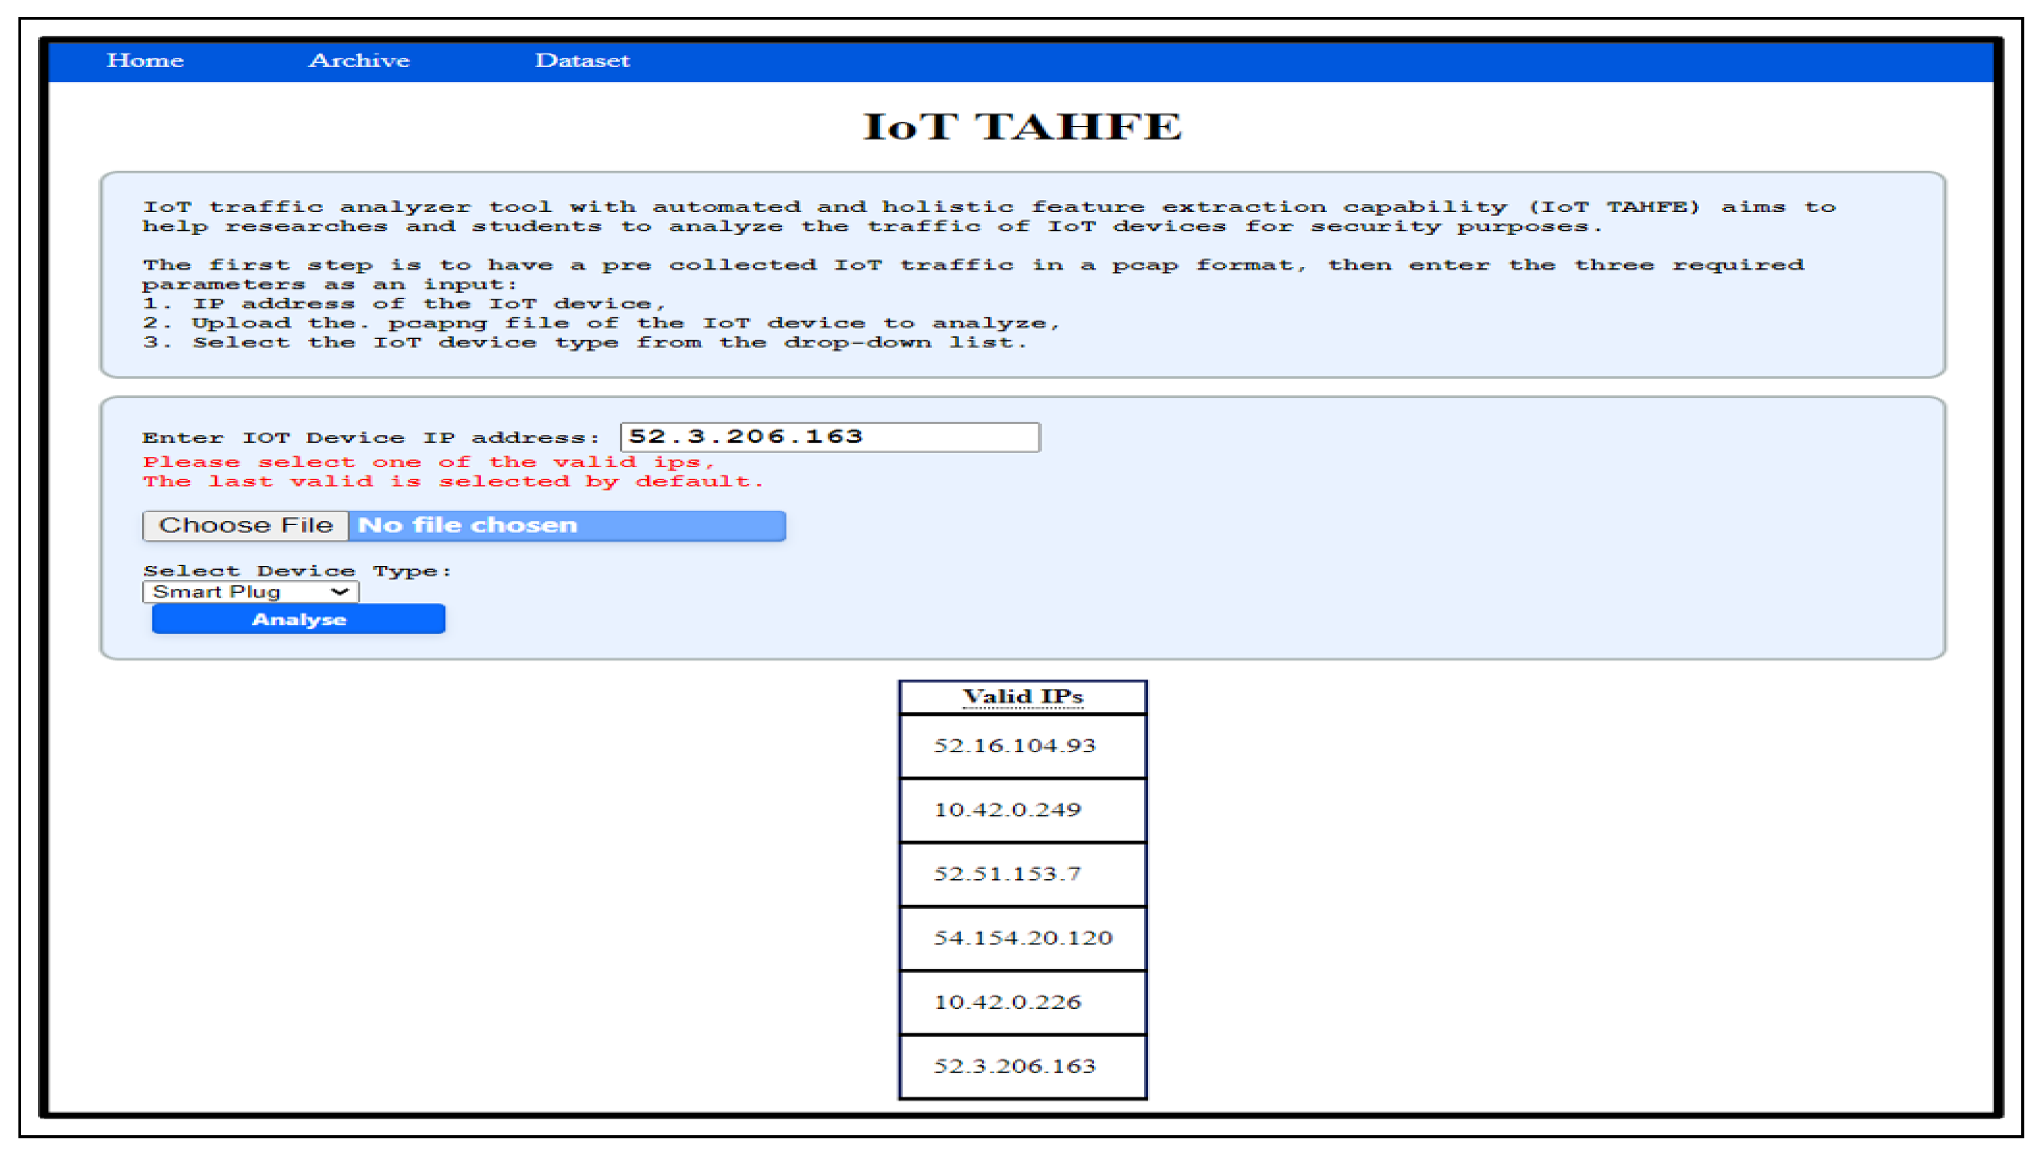Open the Dataset navigation link
This screenshot has height=1150, width=2036.
pos(581,60)
